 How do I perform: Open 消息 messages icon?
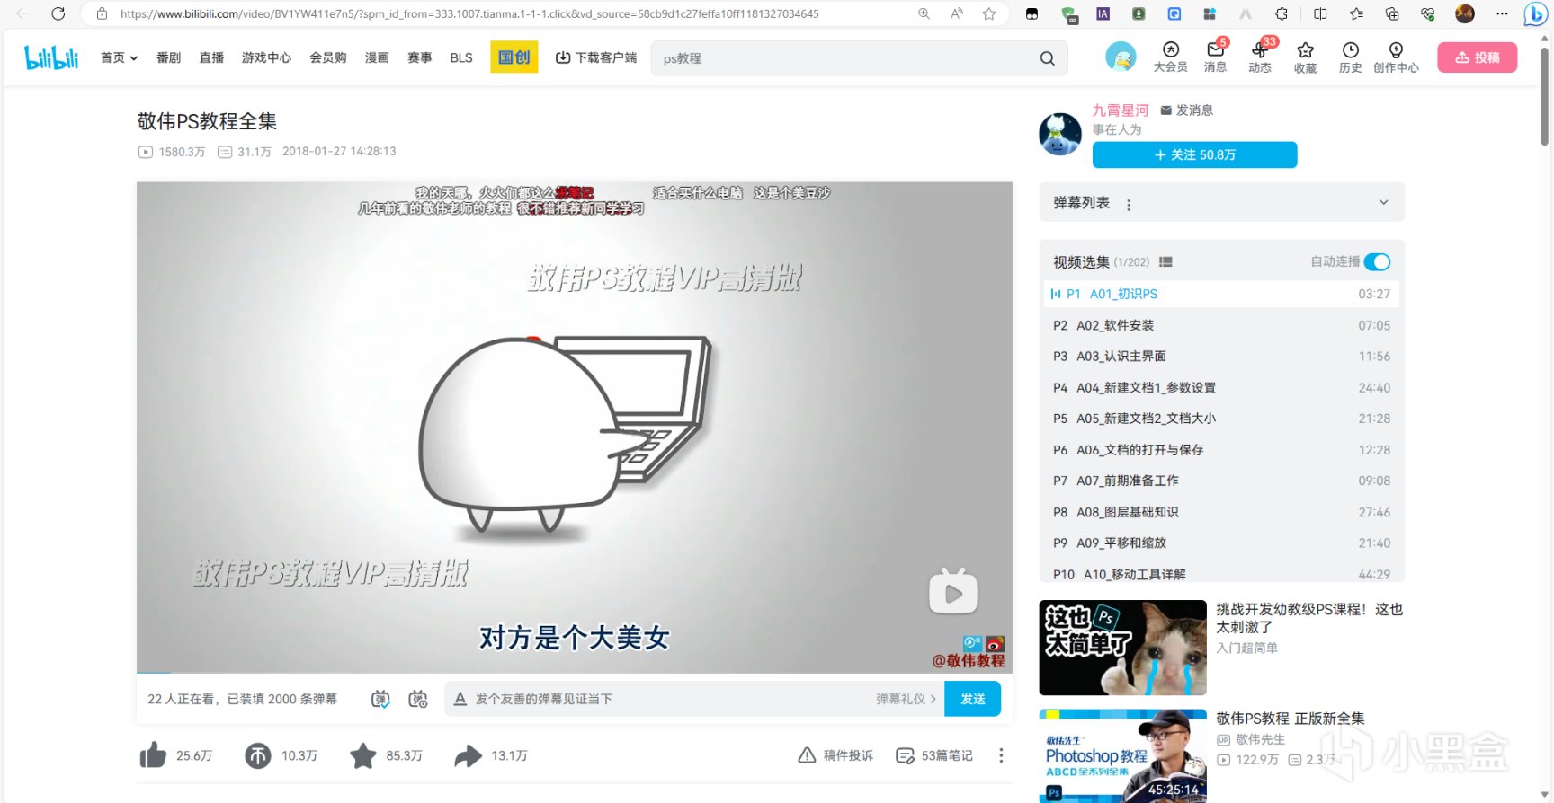(x=1215, y=57)
